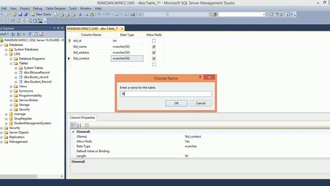The width and height of the screenshot is (330, 186).
Task: Click the Object Explorer refresh icon
Action: point(35,34)
